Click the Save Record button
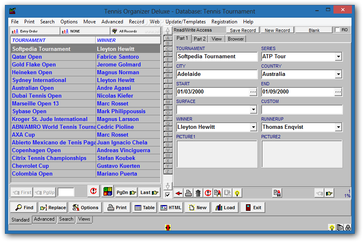Viewport: 363px width, 242px height. pyautogui.click(x=243, y=30)
